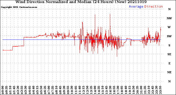Click the '00:35' time label
This screenshot has height=95, width=176.
[x=7, y=90]
